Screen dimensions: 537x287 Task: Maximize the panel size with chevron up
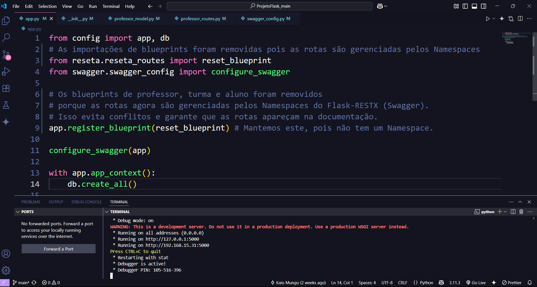[x=520, y=202]
